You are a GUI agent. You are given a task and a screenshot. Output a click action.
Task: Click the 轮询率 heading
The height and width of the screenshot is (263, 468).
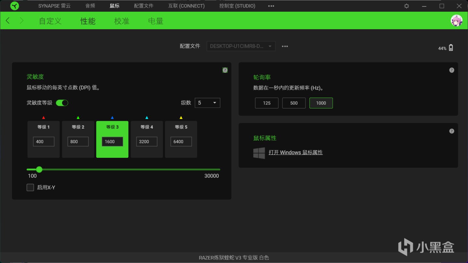tap(262, 77)
